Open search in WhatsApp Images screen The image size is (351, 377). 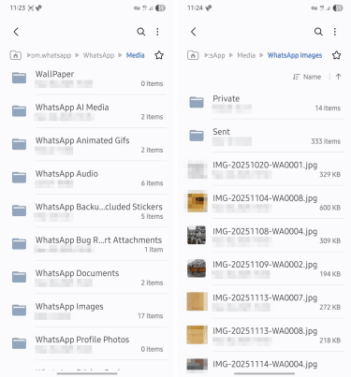pyautogui.click(x=318, y=32)
